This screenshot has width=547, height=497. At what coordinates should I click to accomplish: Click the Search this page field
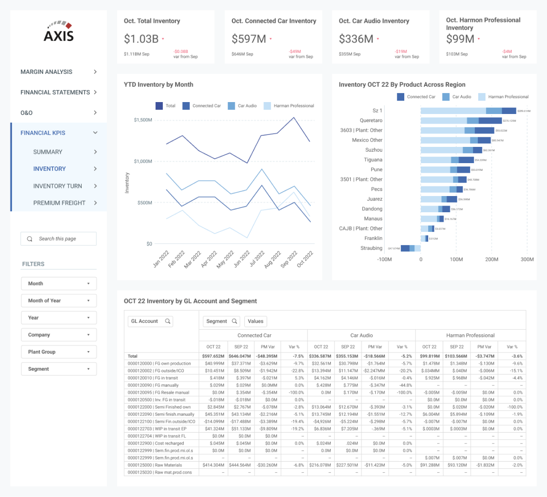[59, 239]
